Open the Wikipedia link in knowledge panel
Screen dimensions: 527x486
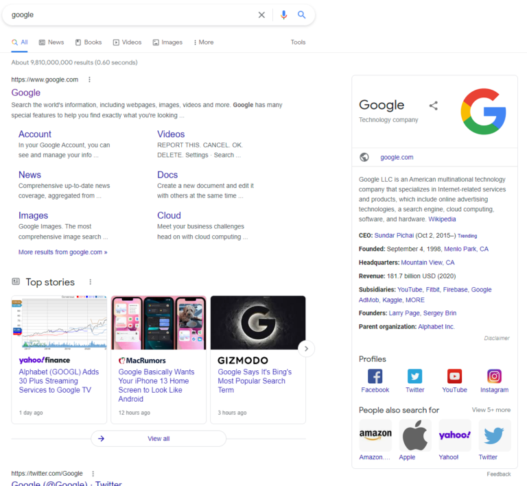pos(442,219)
